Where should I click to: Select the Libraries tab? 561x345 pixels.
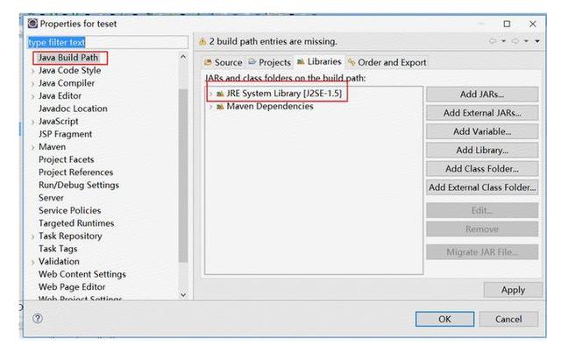(319, 62)
